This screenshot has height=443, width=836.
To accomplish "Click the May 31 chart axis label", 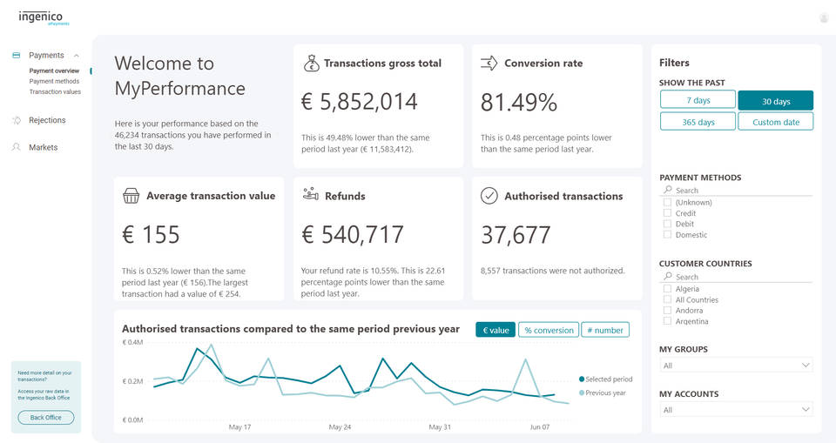I will (439, 427).
